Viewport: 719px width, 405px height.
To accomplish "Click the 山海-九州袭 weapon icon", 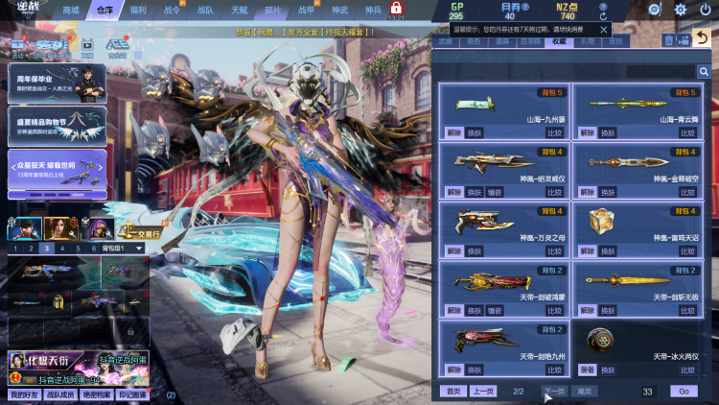I will pyautogui.click(x=475, y=105).
